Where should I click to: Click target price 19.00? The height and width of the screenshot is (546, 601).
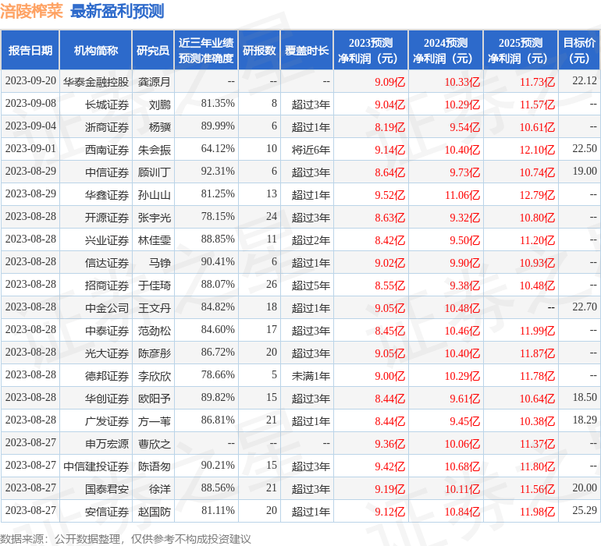tap(585, 172)
